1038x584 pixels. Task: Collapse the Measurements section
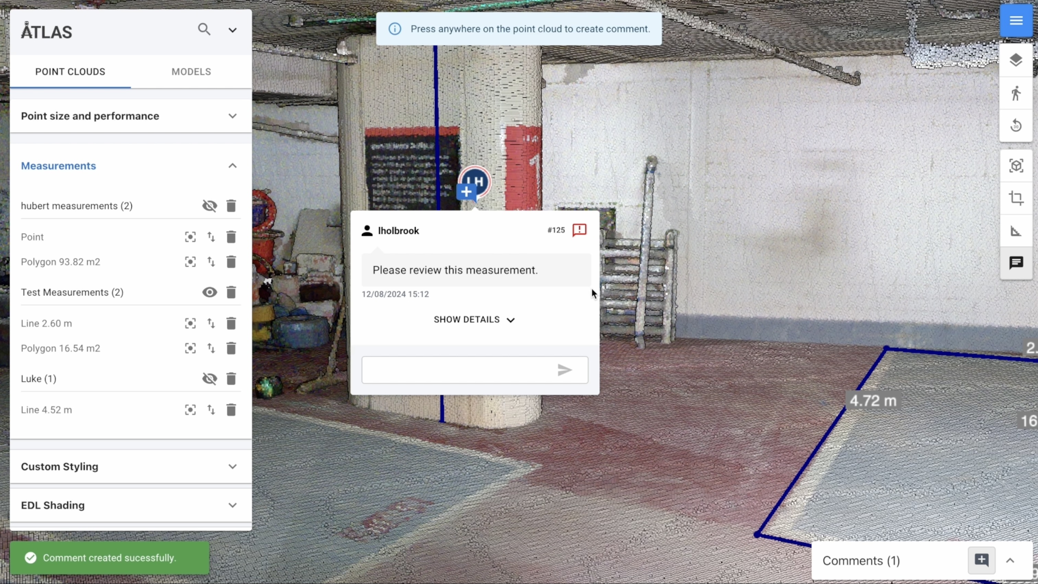[x=232, y=166]
